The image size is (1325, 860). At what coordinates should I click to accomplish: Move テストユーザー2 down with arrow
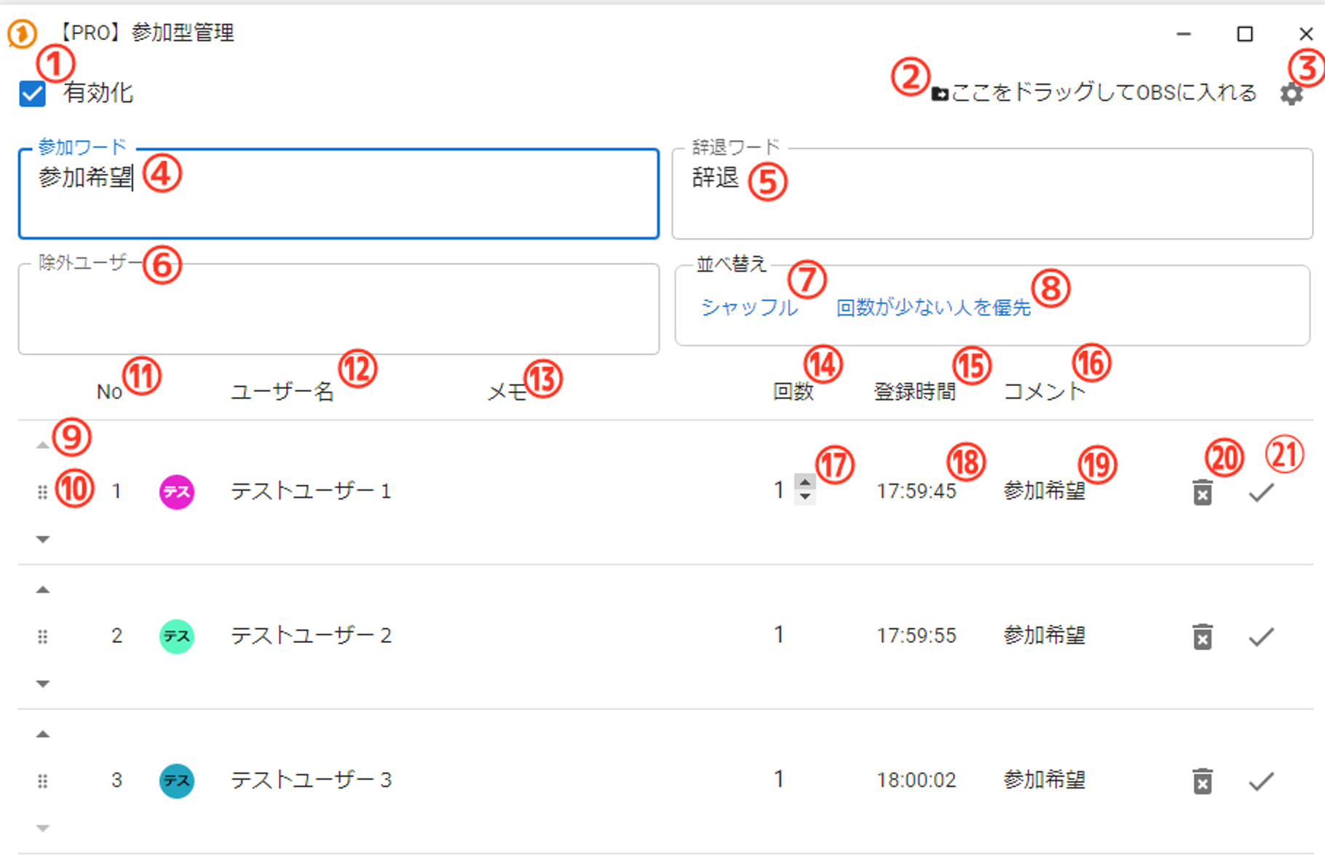(x=43, y=684)
